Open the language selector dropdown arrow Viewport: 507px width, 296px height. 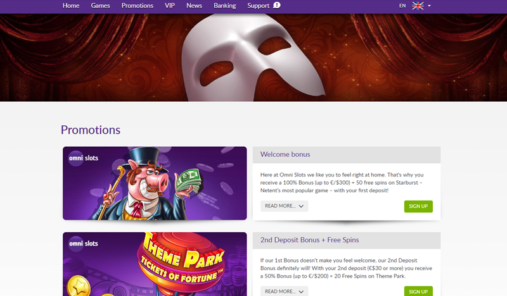click(430, 6)
